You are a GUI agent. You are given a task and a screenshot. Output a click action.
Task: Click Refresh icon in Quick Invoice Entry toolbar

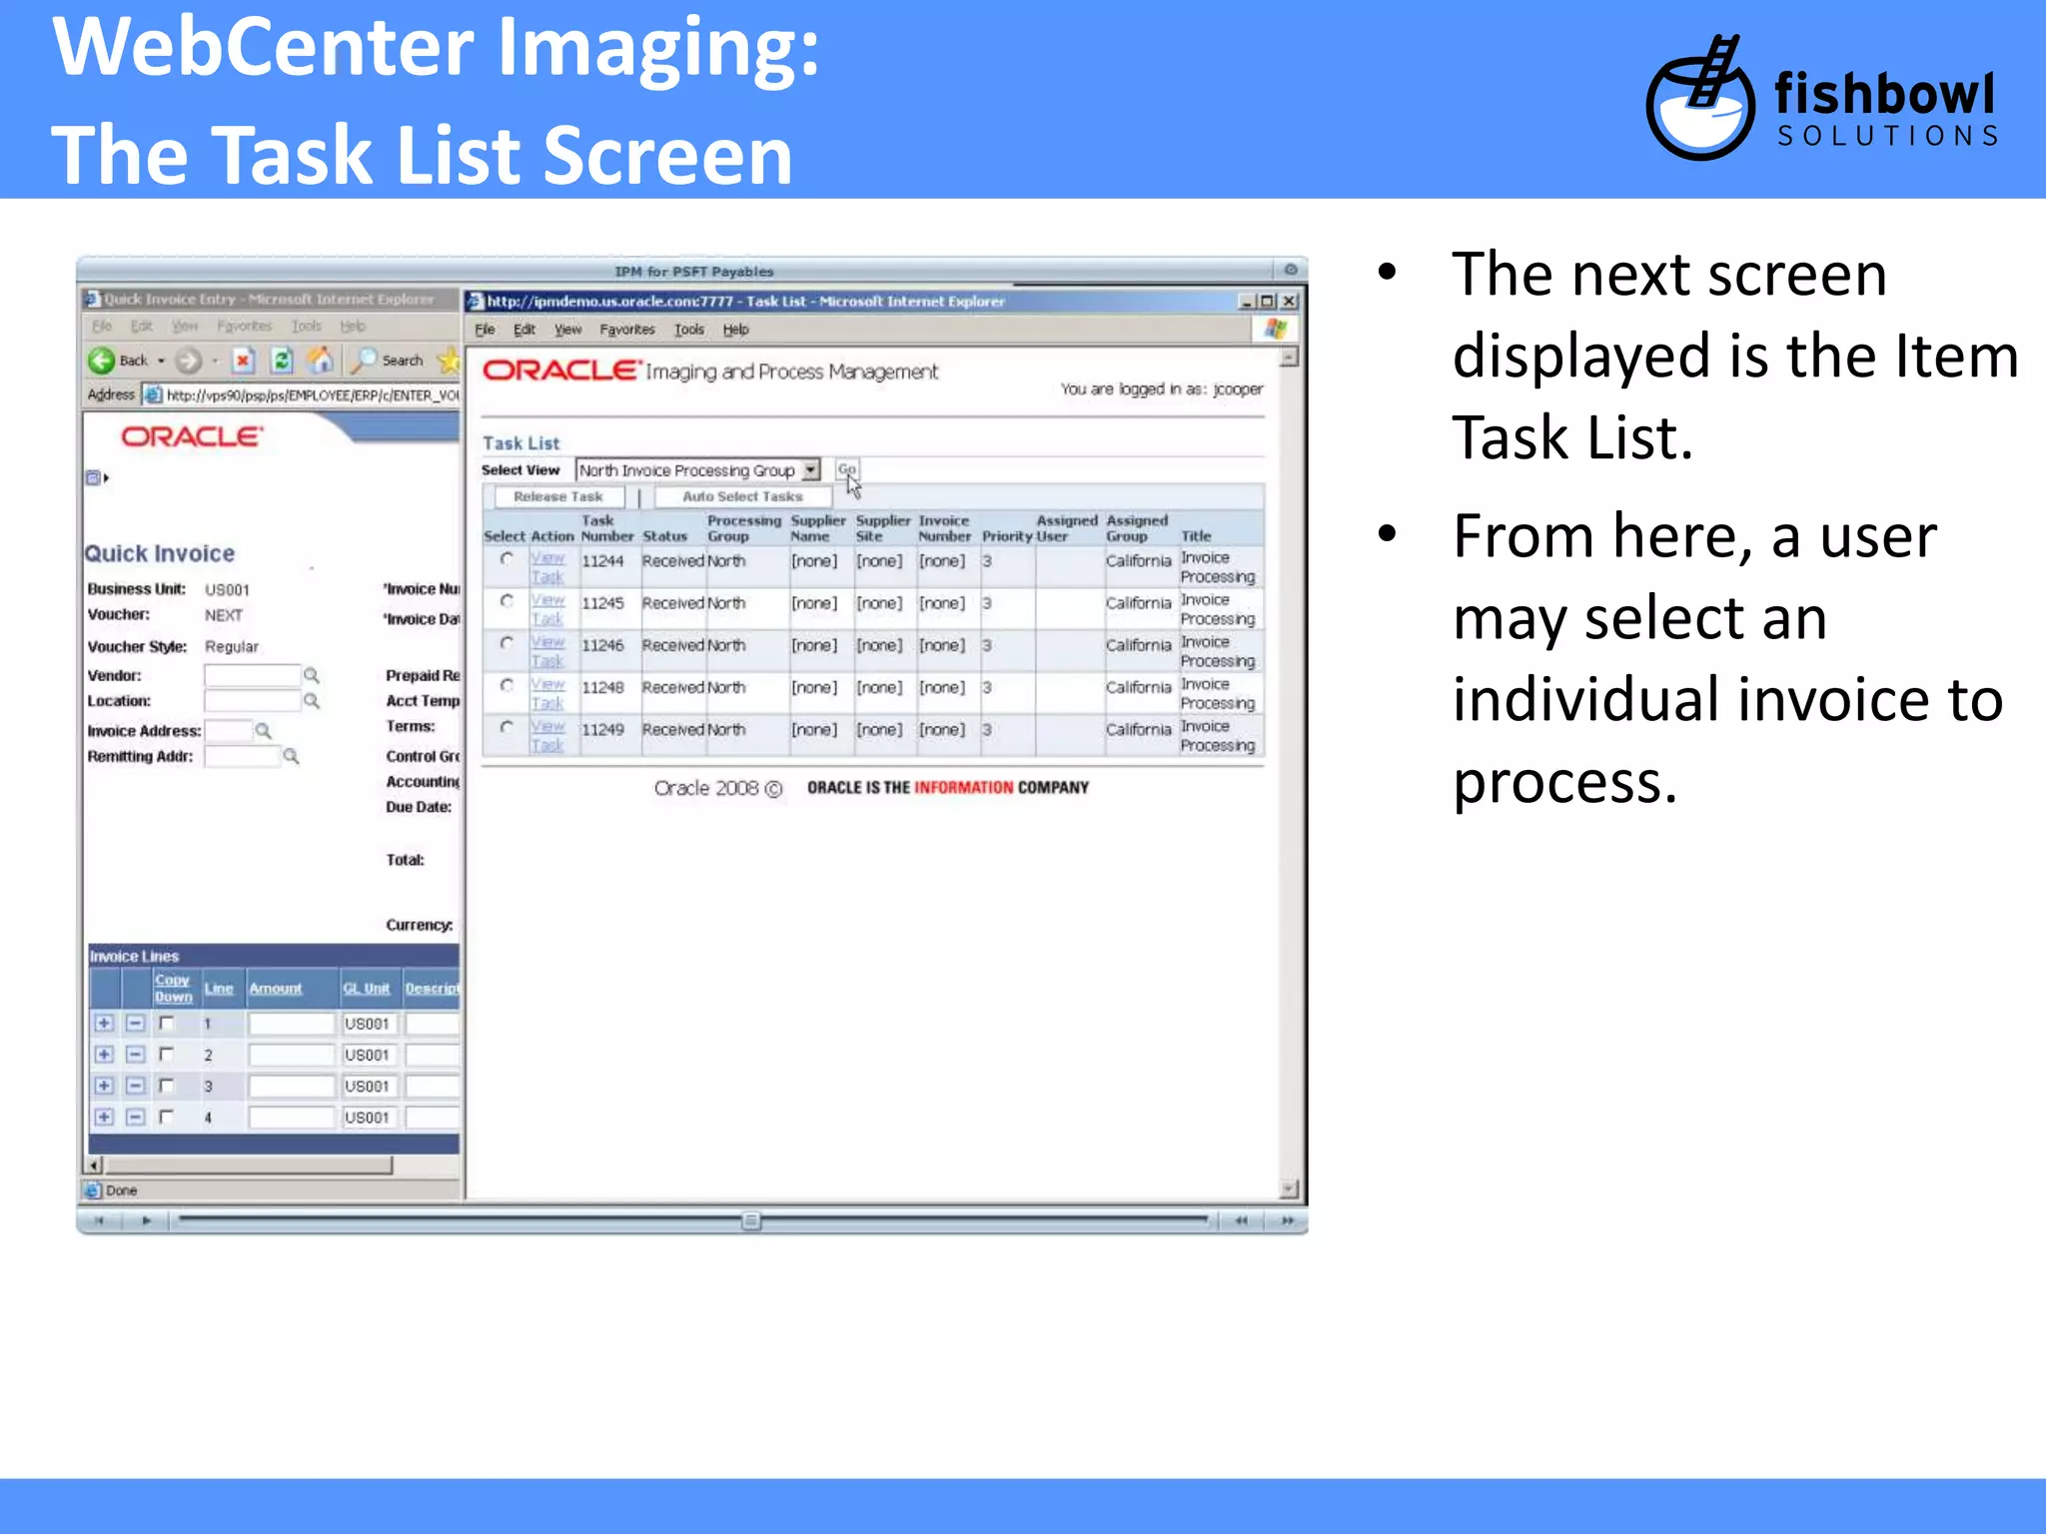(x=282, y=361)
